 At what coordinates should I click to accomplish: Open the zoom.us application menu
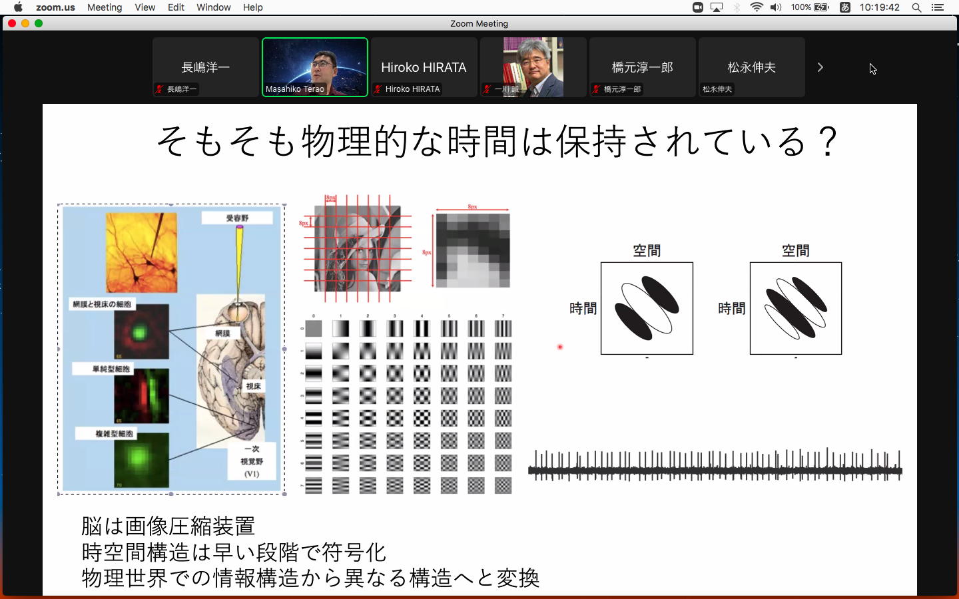[x=55, y=7]
